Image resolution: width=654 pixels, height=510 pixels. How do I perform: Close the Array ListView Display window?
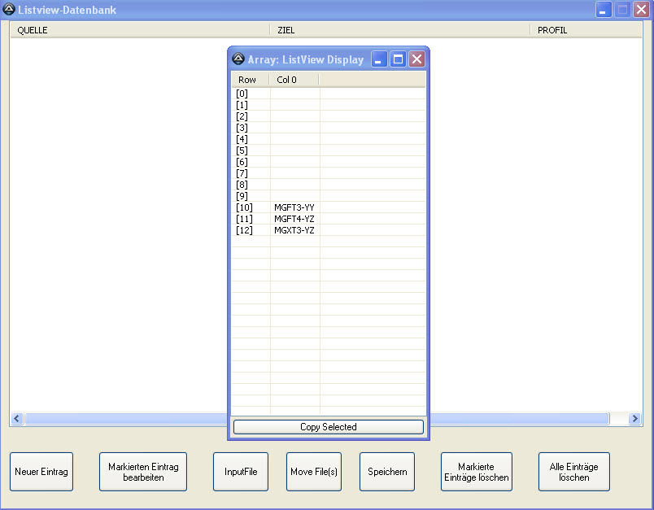[x=416, y=59]
